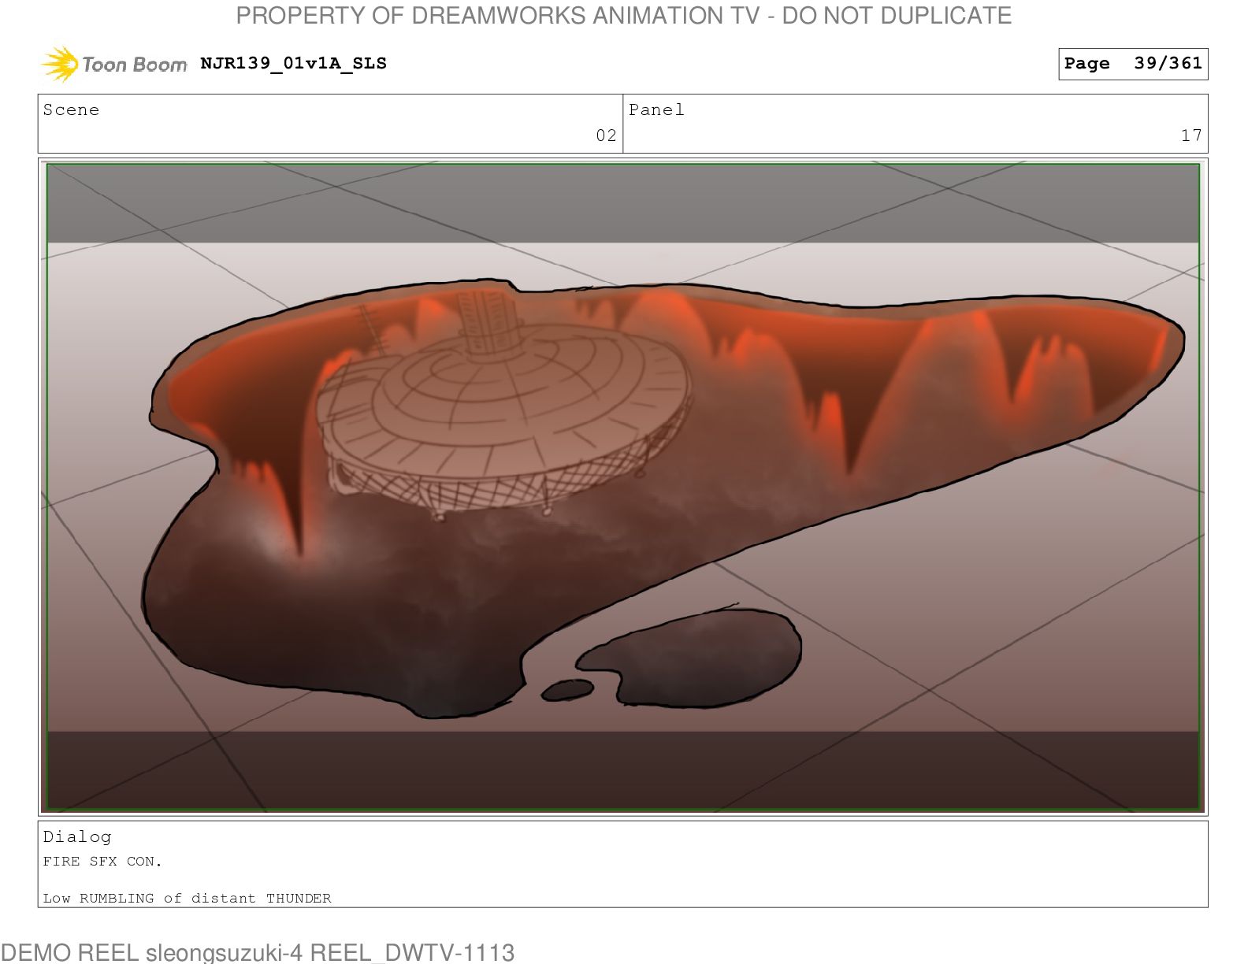Click the Page 39/361 box
The image size is (1248, 964).
(x=1133, y=64)
